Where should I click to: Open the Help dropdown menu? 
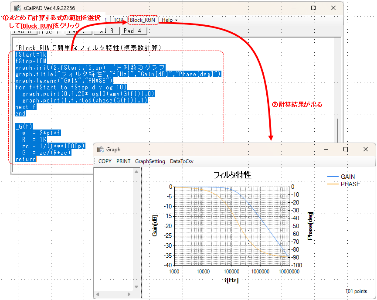[170, 20]
